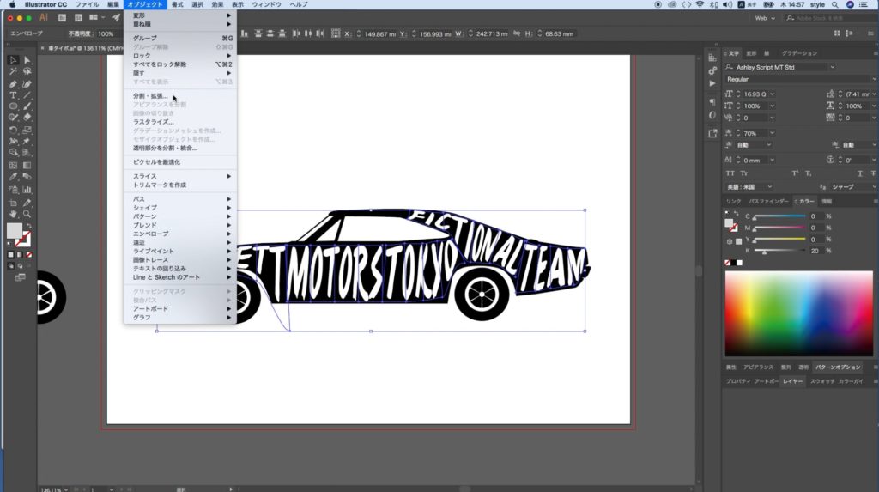Open the font family dropdown arrow
Screen dimensions: 879x492
[833, 67]
